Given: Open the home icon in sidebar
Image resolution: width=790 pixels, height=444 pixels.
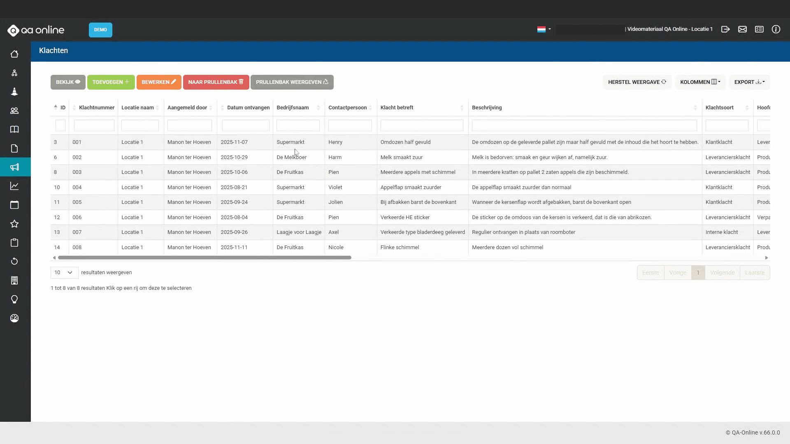Looking at the screenshot, I should click(x=14, y=54).
